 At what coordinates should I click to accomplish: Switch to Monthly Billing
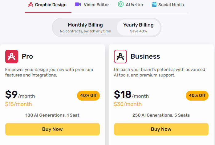(x=85, y=27)
